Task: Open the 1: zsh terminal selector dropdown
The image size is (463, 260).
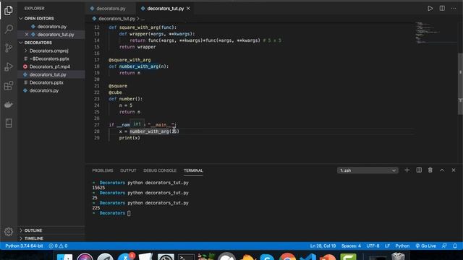Action: (368, 170)
